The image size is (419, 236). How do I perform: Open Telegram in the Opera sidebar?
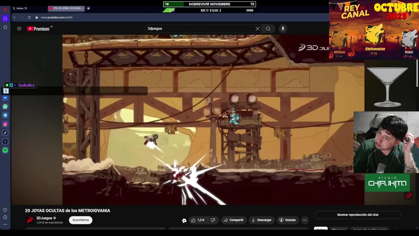[x=5, y=115]
